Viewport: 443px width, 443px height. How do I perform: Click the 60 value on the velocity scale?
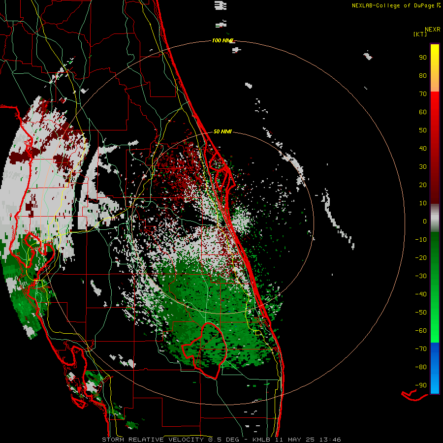(x=423, y=112)
